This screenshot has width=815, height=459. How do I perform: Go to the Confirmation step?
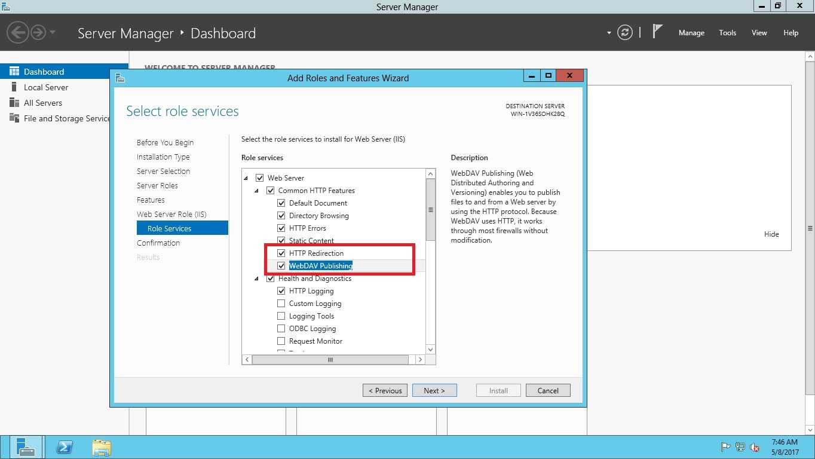[x=158, y=243]
